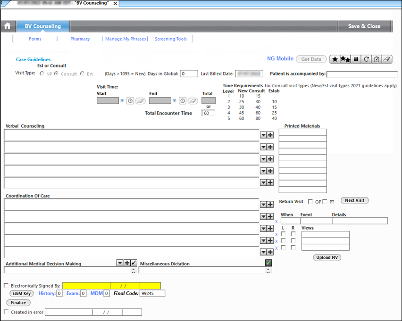Viewport: 402px width, 321px height.
Task: Click the floppy disk save icon
Action: [x=356, y=59]
